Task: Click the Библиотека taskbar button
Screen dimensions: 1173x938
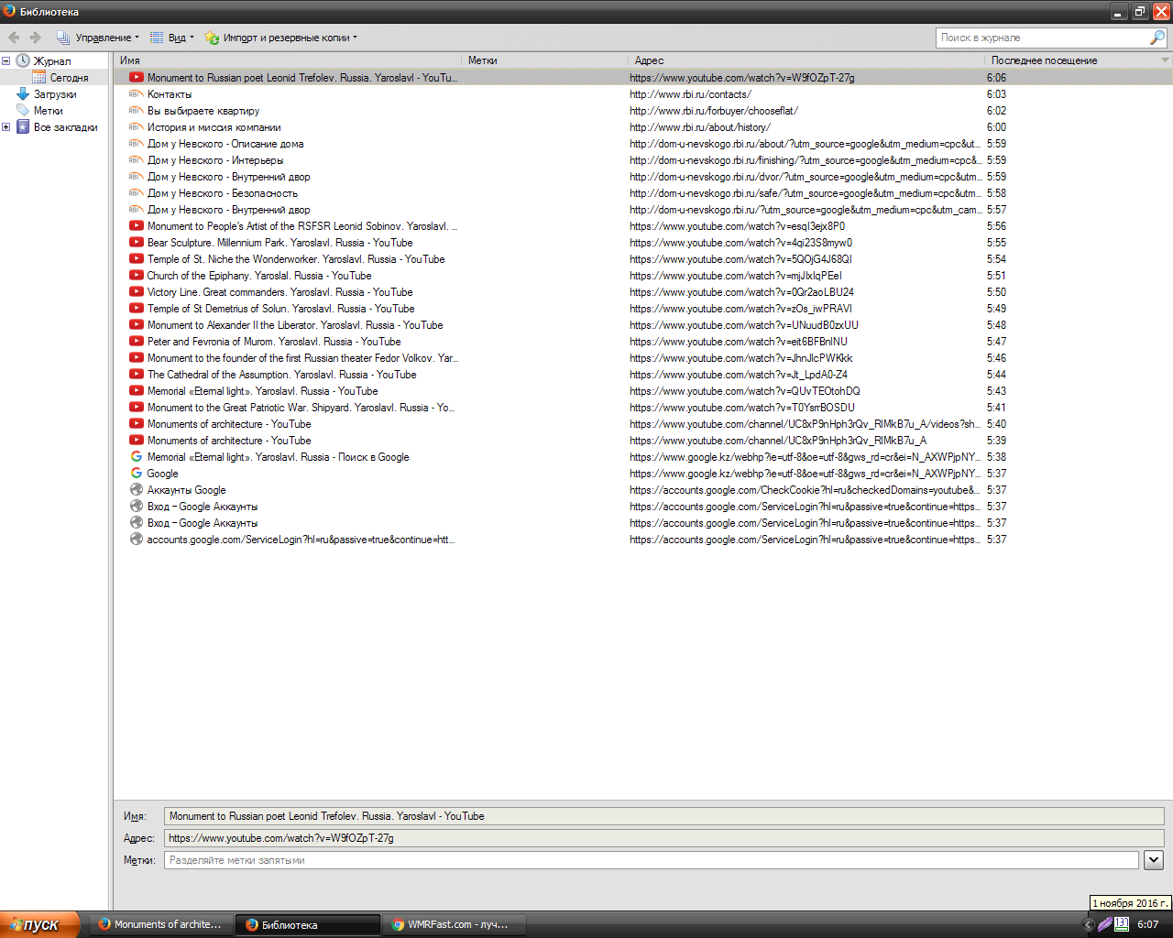Action: (x=308, y=924)
